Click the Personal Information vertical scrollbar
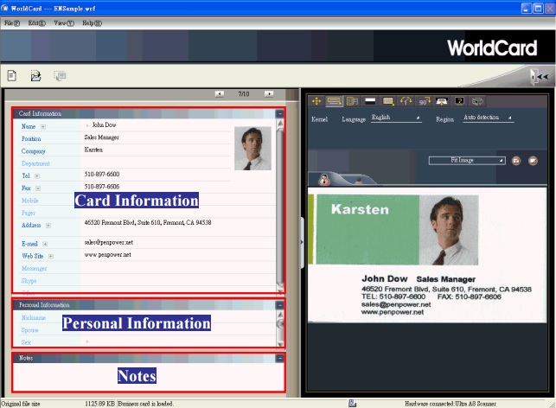Image resolution: width=556 pixels, height=408 pixels. (280, 329)
